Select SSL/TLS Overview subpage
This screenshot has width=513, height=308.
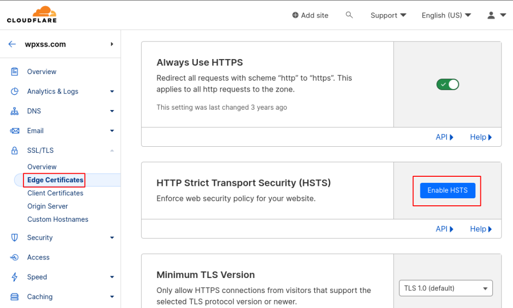[x=42, y=167]
